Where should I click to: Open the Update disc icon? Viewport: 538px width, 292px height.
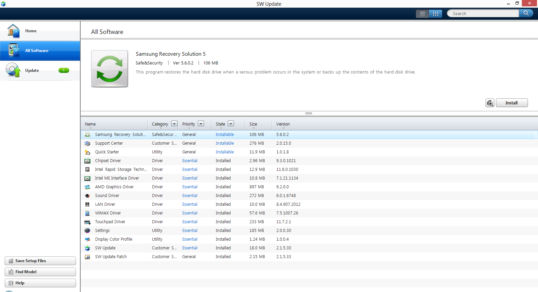(13, 70)
